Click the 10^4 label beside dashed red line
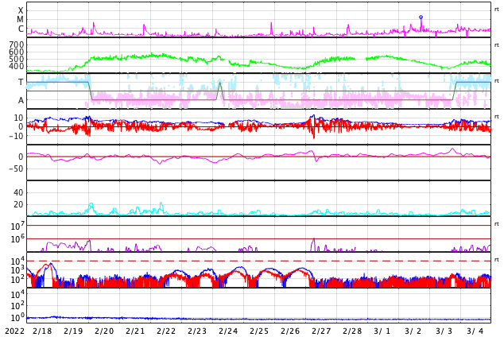Screen dimensions: 504x337 pos(17,261)
